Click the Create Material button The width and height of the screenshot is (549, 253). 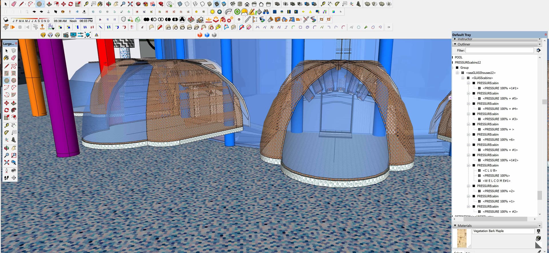[x=538, y=238]
